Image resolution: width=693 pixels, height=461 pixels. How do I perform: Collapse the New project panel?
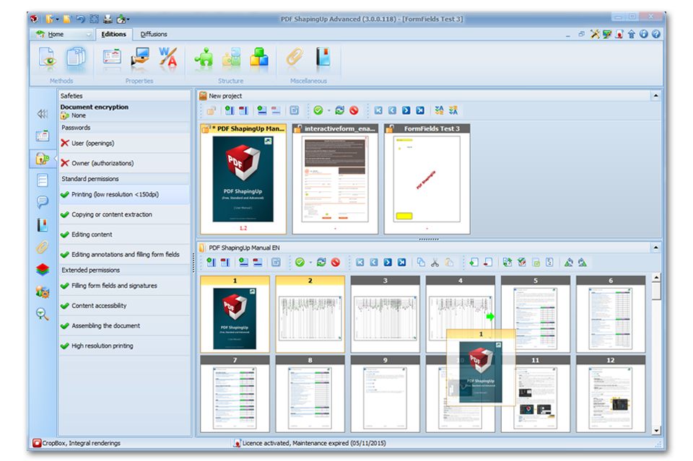click(x=656, y=96)
